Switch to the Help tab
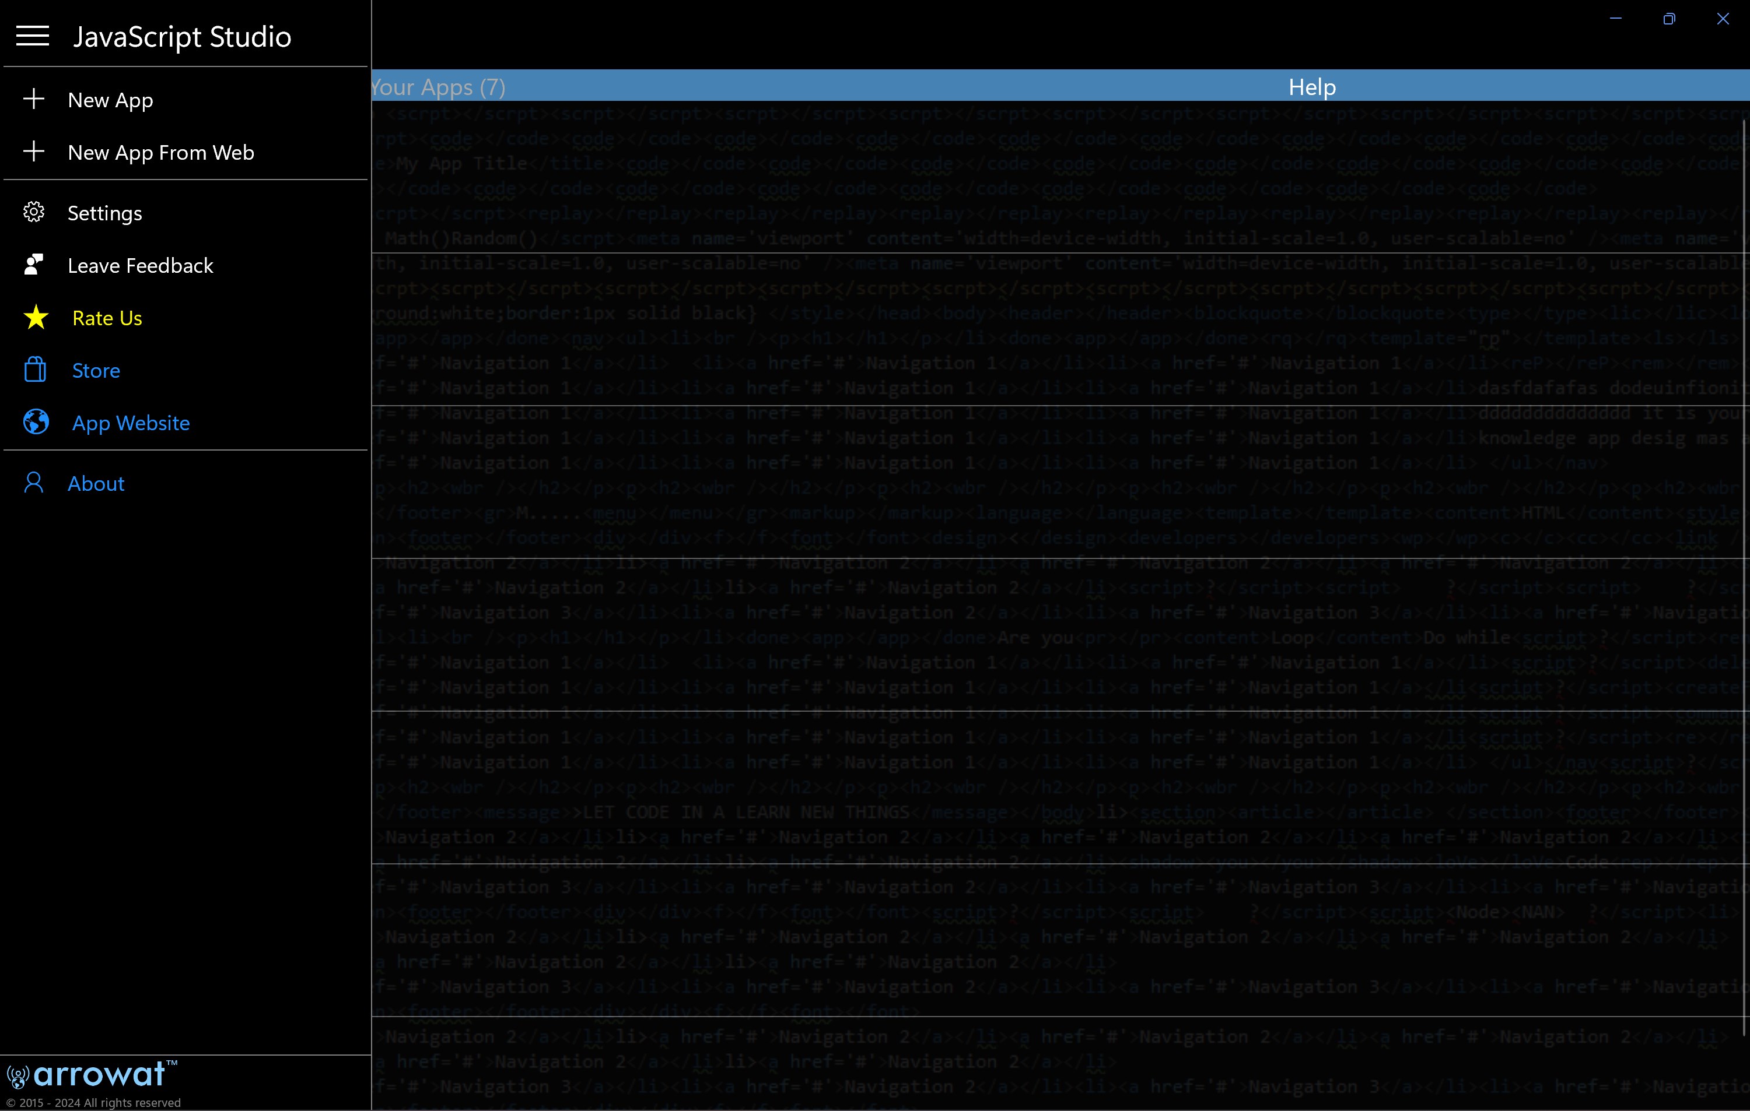 pos(1312,87)
